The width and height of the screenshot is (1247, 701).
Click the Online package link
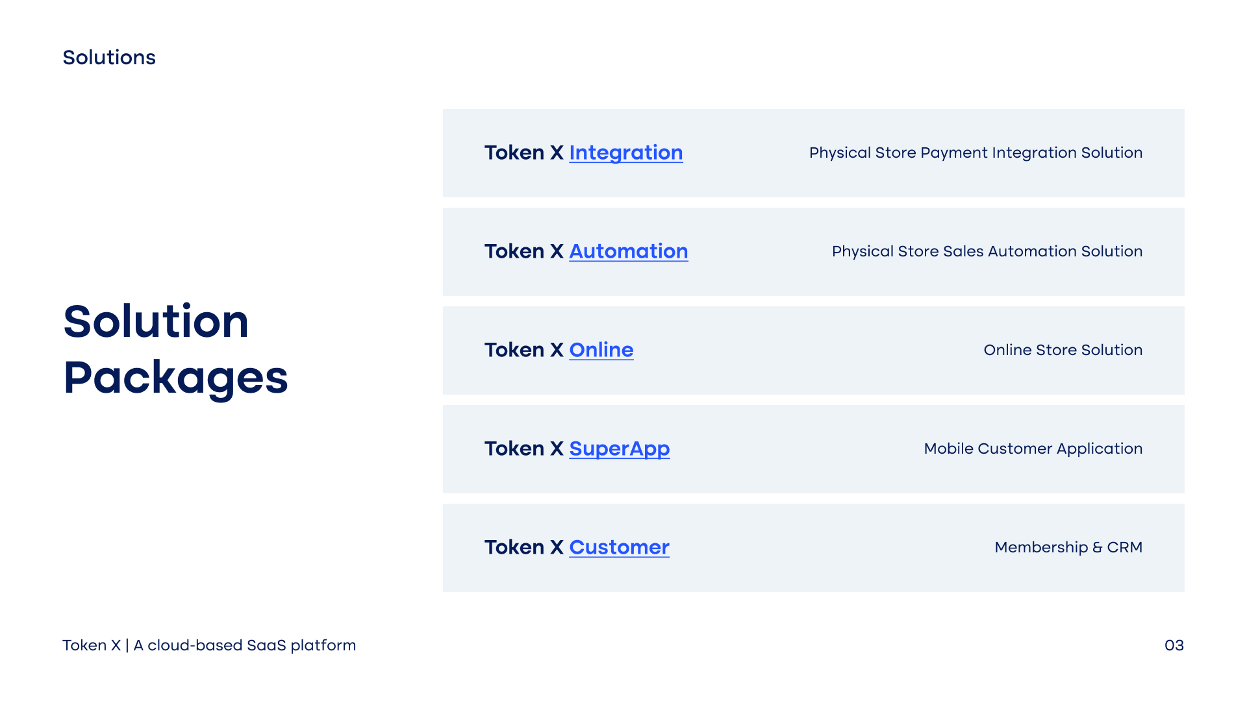pos(601,350)
